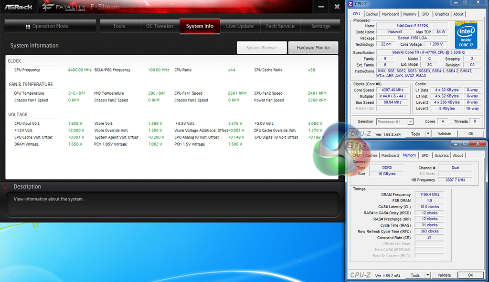Select Memory tab in bottom CPU-Z window
The width and height of the screenshot is (489, 282).
point(409,155)
